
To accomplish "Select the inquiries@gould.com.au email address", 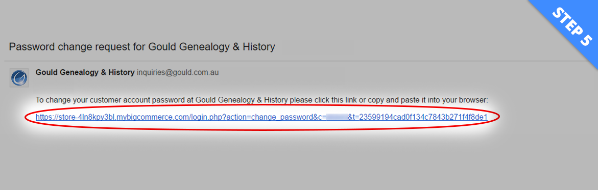I will [178, 72].
